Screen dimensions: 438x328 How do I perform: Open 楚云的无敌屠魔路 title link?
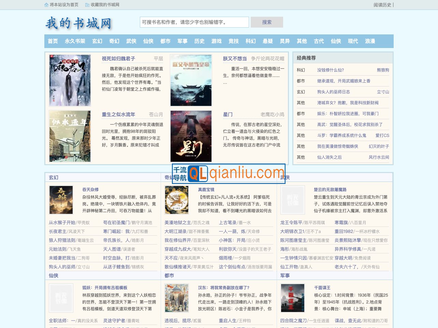[330, 190]
